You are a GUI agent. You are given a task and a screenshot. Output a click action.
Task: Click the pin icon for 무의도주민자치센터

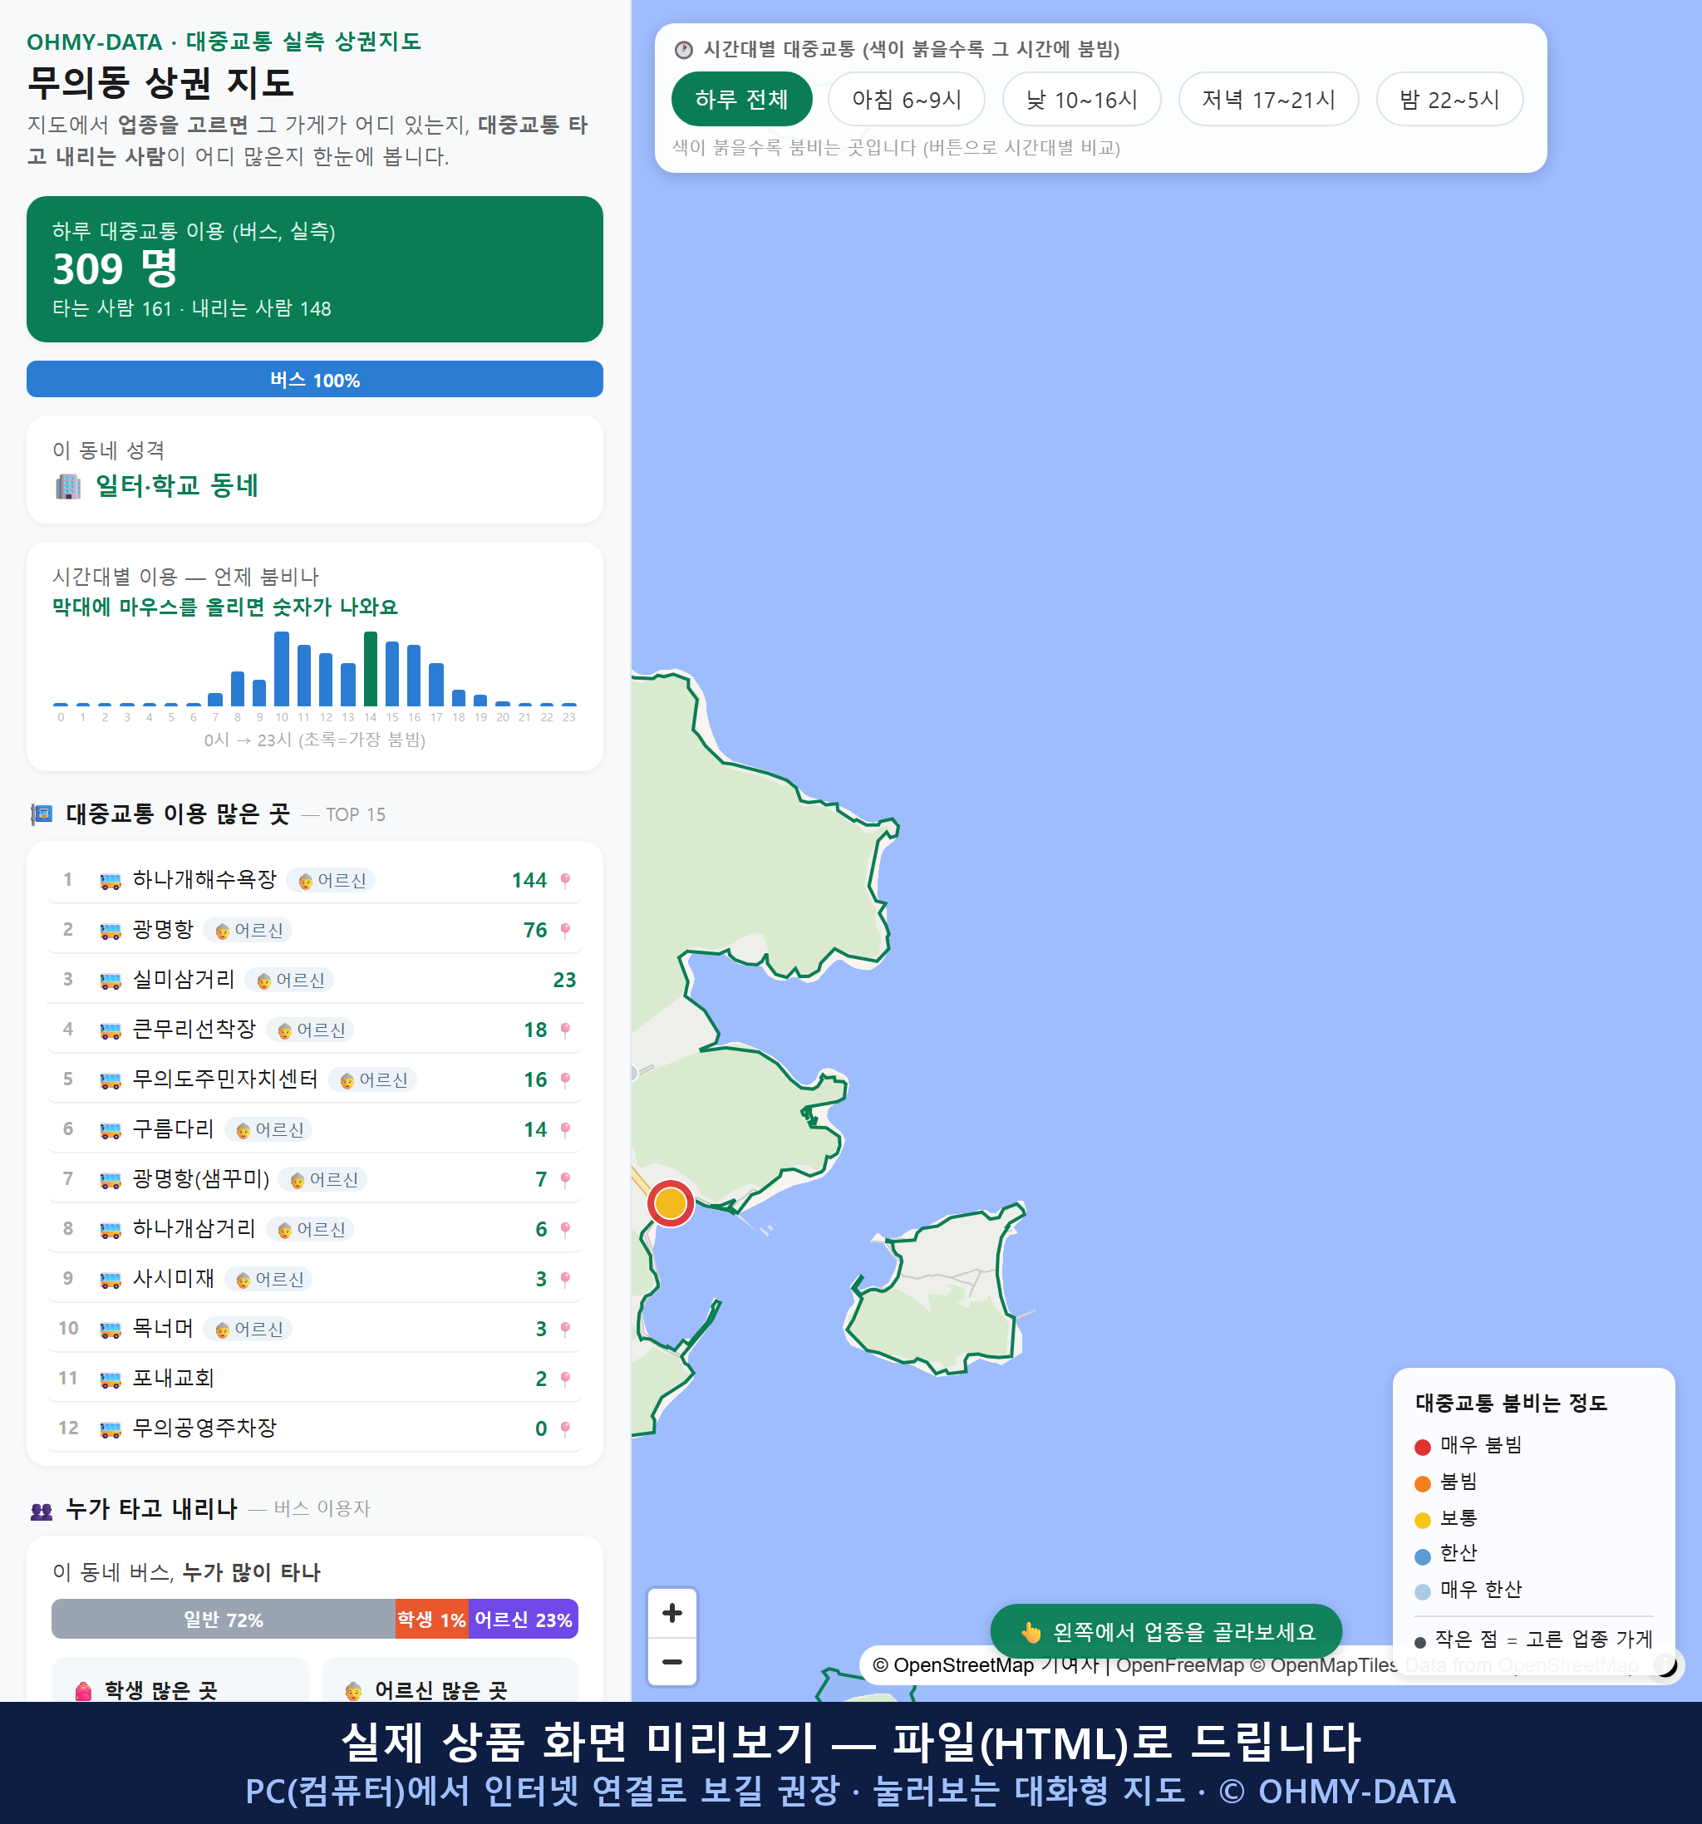565,1080
